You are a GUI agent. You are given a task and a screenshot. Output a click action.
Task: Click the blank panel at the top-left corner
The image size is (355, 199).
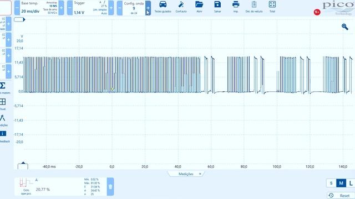(6, 8)
